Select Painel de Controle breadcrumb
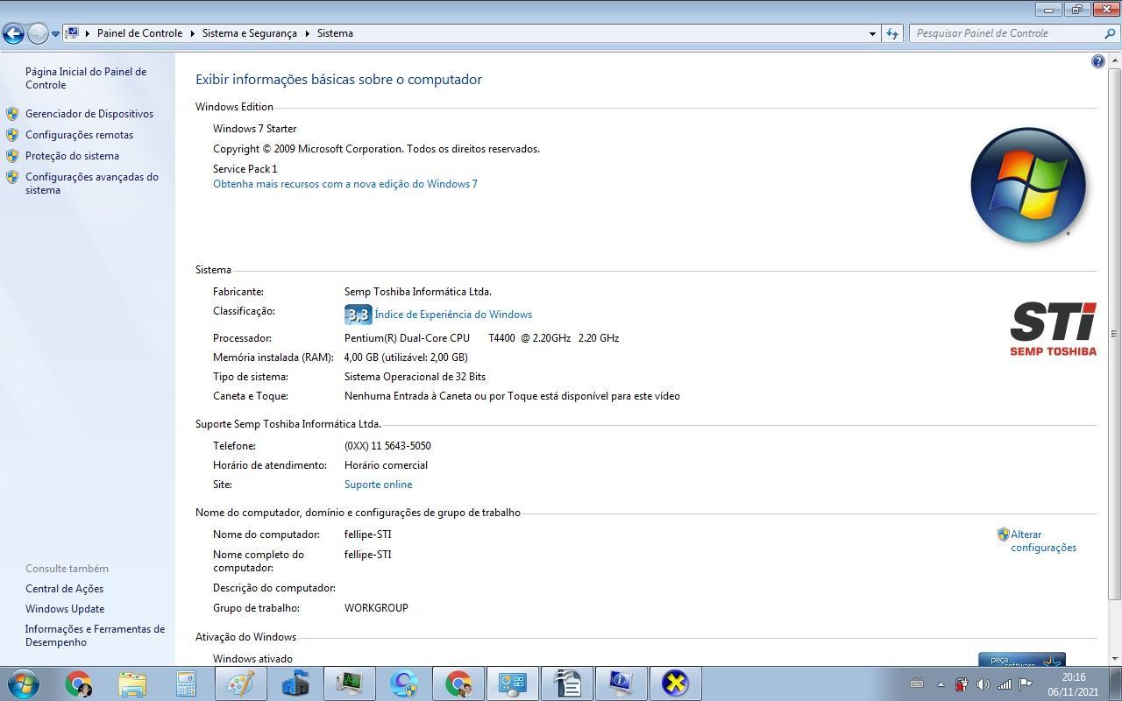Image resolution: width=1122 pixels, height=701 pixels. click(139, 33)
